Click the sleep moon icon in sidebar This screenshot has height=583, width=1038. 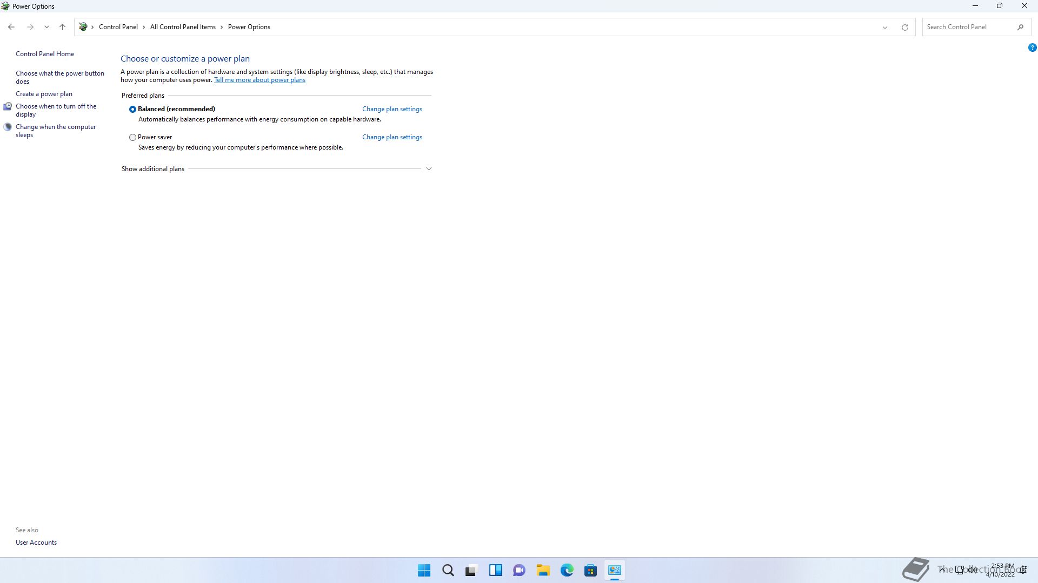pyautogui.click(x=8, y=127)
